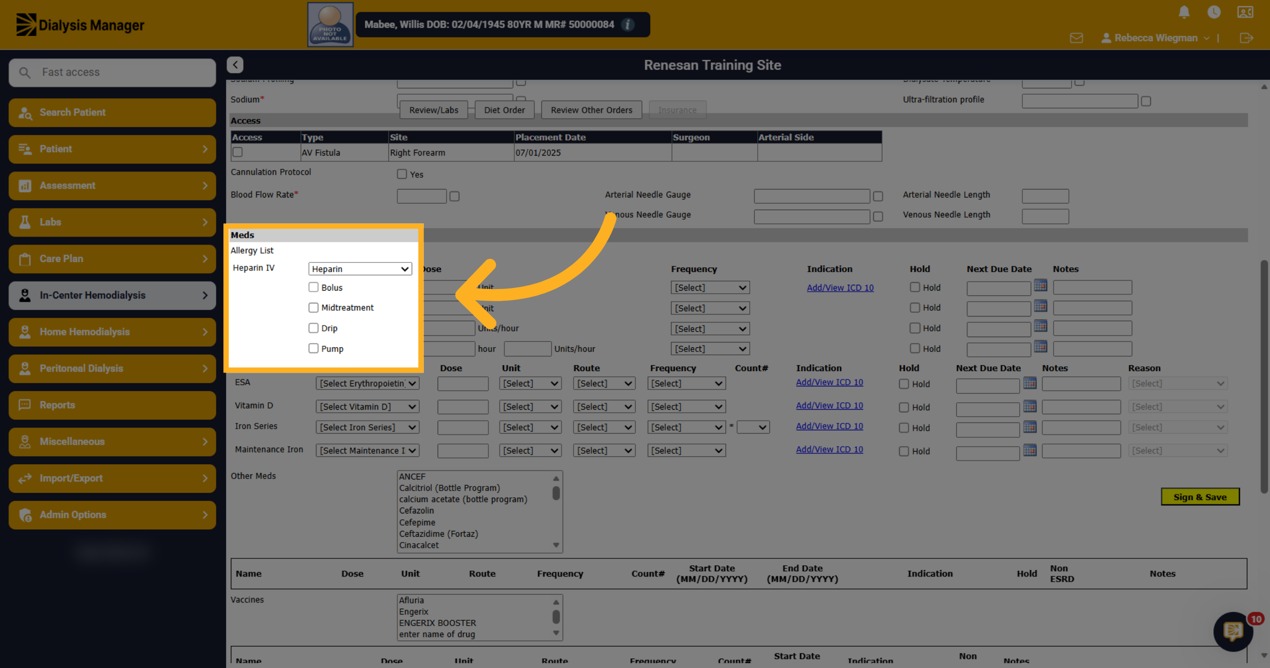Screen dimensions: 1270x668
Task: Open the Heparin IV dropdown
Action: click(x=360, y=269)
